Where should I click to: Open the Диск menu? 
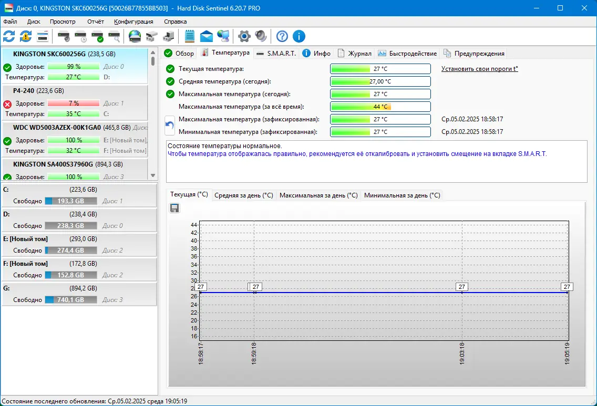[34, 22]
